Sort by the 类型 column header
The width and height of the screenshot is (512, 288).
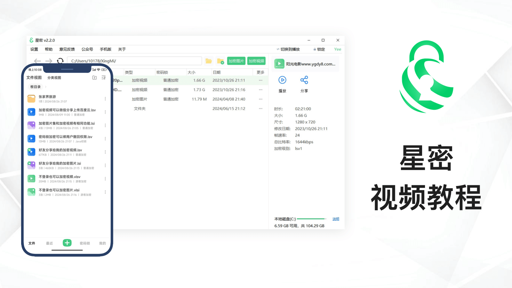(129, 72)
